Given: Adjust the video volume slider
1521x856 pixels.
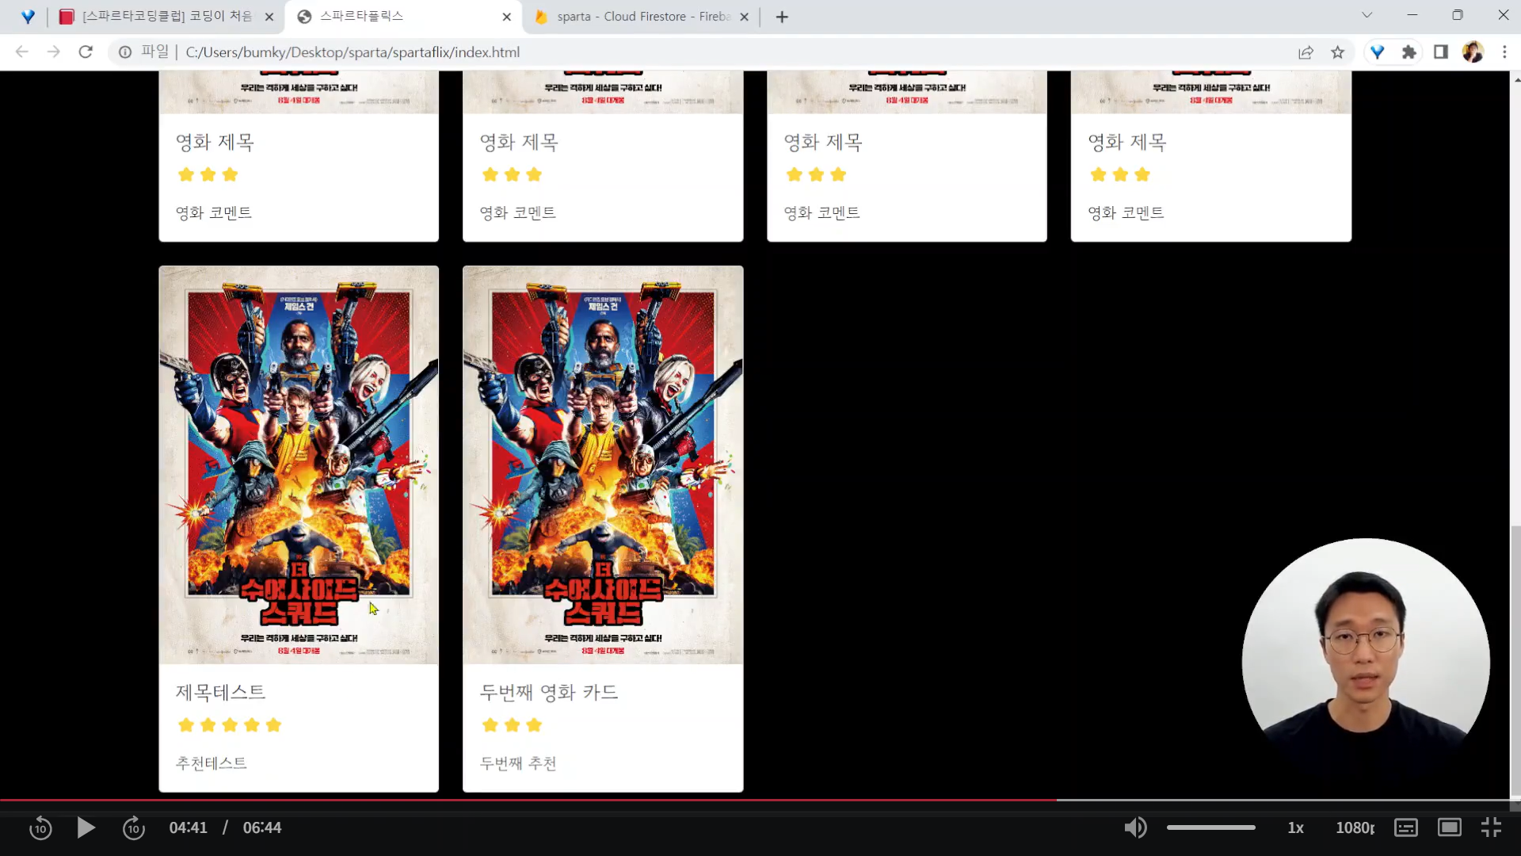Looking at the screenshot, I should (1210, 827).
